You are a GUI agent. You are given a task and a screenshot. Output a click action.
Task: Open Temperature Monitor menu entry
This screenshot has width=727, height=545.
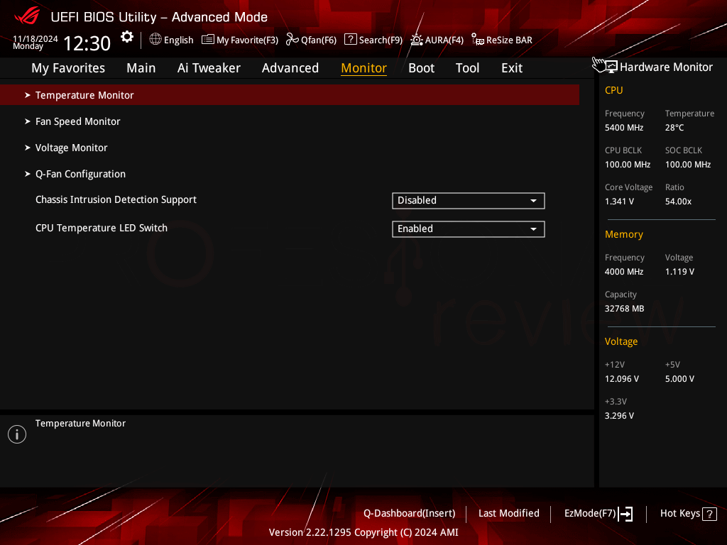(x=290, y=95)
